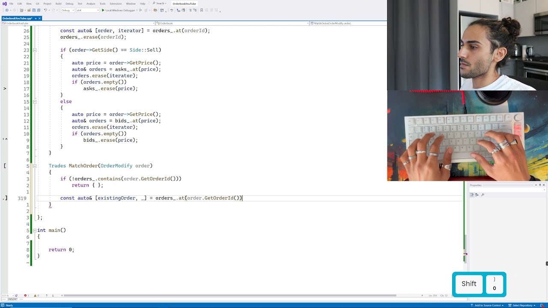This screenshot has width=548, height=308.
Task: Click the warning count indicator
Action: click(36, 296)
